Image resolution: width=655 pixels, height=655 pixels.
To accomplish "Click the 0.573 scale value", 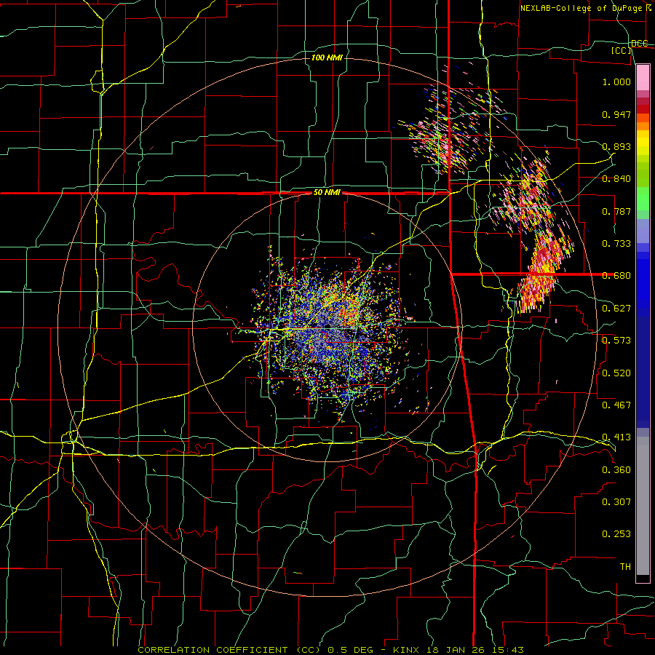I will coord(616,341).
